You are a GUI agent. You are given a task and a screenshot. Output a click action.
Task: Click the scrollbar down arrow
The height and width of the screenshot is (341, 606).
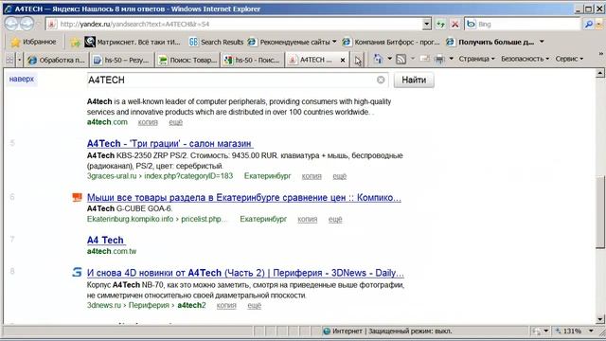(599, 319)
